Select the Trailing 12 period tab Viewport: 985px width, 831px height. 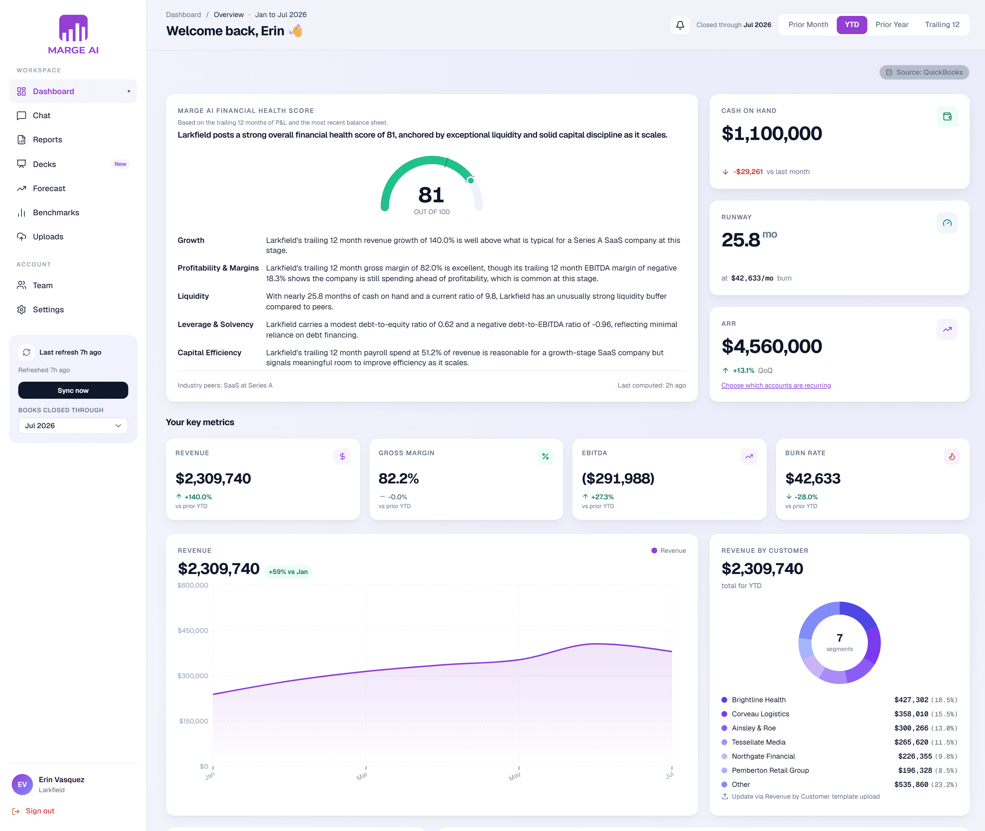(x=942, y=24)
